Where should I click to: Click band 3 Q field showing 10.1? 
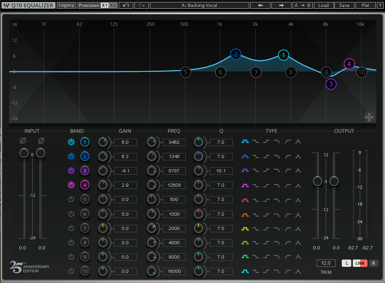221,171
